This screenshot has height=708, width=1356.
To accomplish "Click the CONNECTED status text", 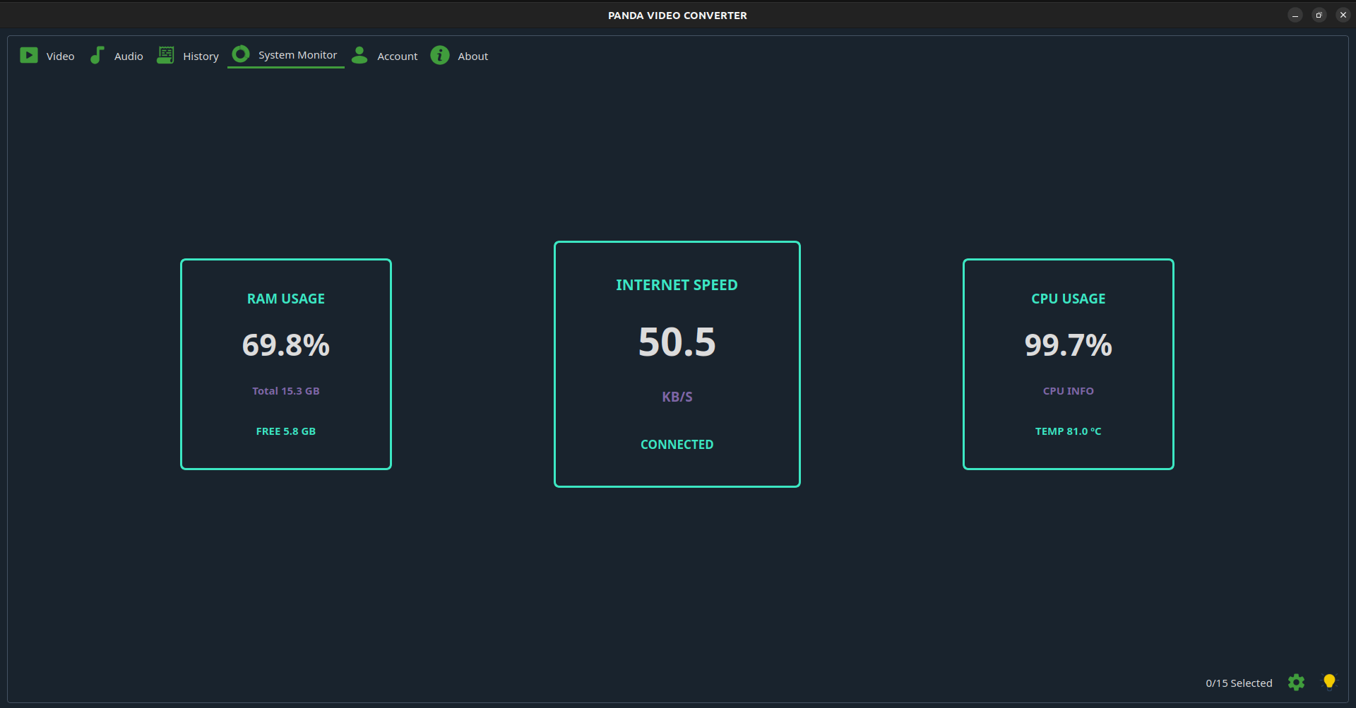I will [677, 445].
